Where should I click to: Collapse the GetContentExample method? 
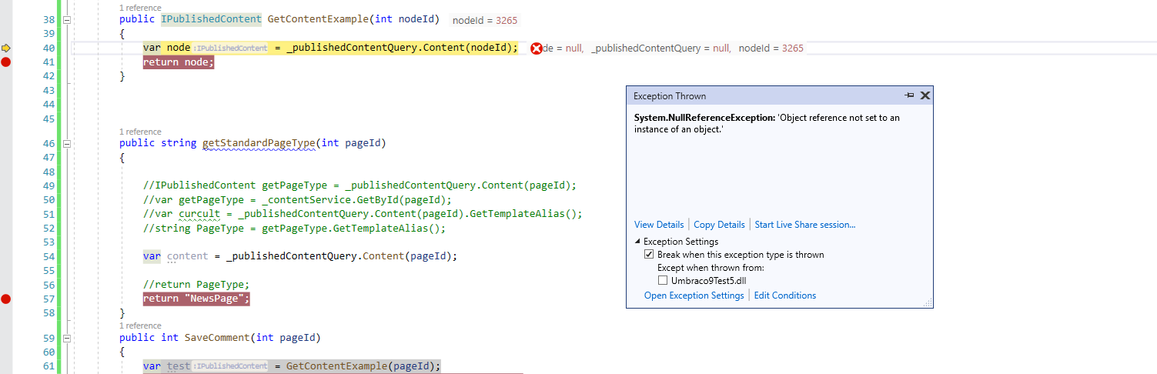coord(66,19)
